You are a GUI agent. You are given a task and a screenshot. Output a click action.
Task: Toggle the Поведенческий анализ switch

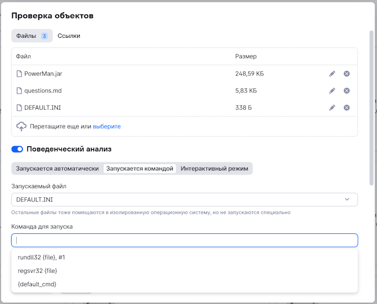17,149
